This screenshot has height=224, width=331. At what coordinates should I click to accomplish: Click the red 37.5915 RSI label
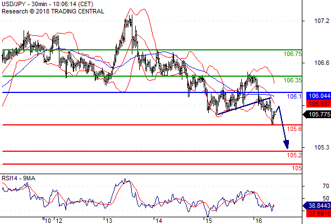click(x=318, y=213)
